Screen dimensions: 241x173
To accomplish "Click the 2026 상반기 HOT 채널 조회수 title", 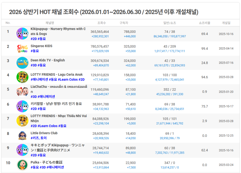I will point(104,12).
